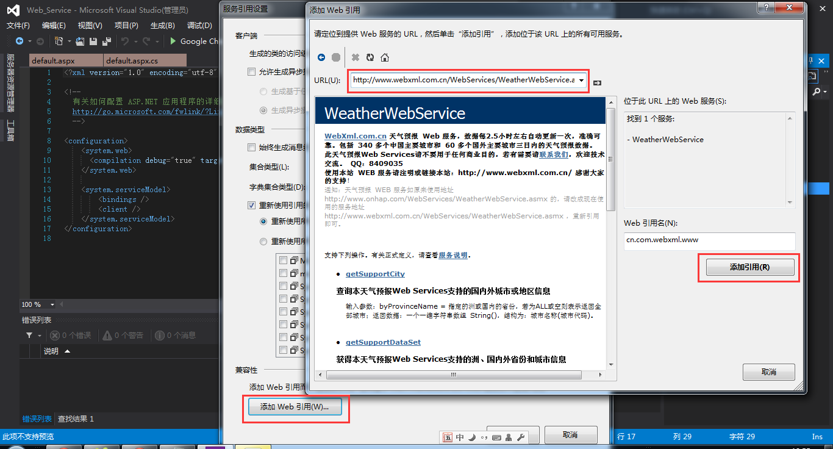
Task: Click 取消 in service reference settings dialog
Action: [570, 435]
